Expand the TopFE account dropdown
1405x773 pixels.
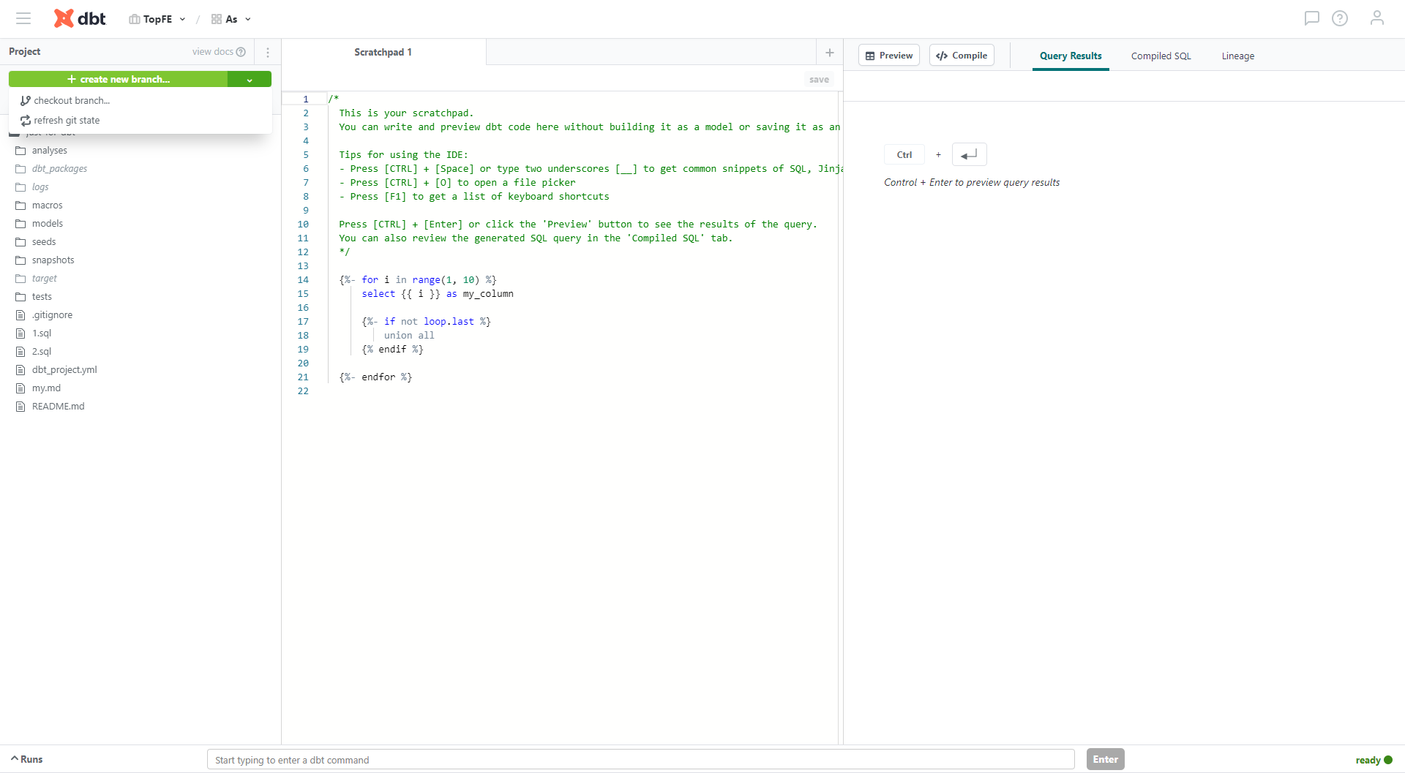pyautogui.click(x=157, y=19)
